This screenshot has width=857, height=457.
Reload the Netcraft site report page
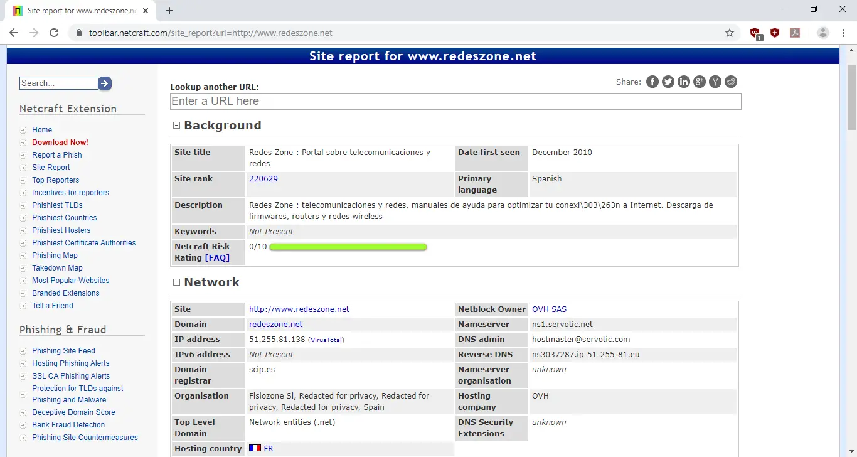point(54,33)
